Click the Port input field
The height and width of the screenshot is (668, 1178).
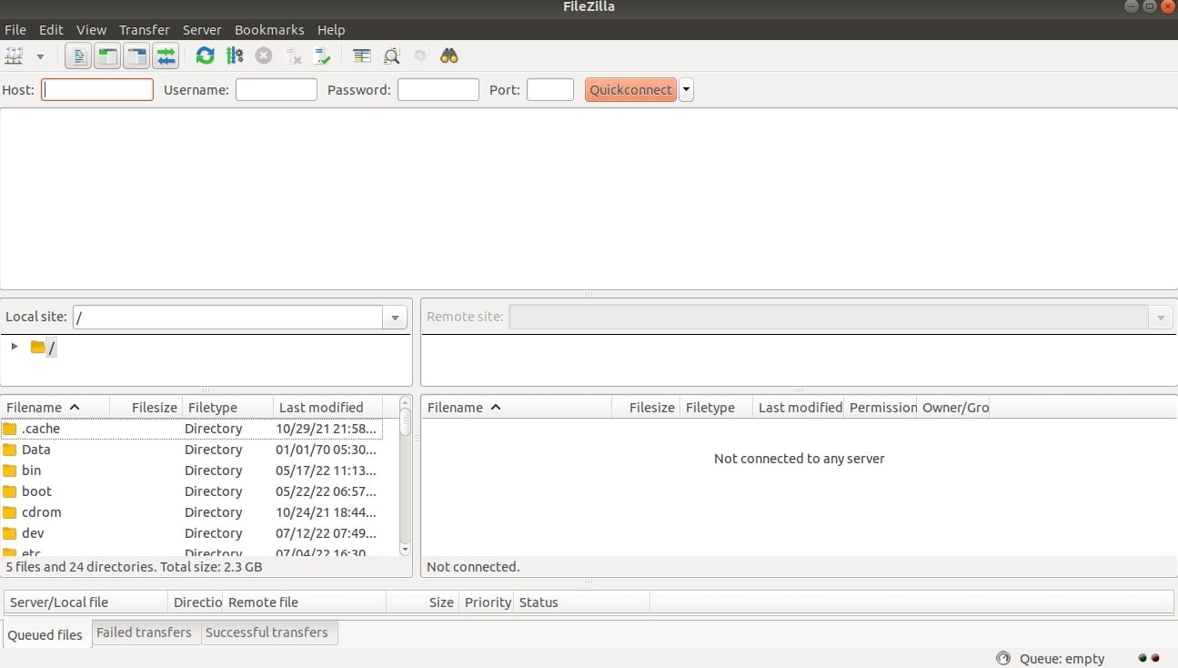coord(550,89)
